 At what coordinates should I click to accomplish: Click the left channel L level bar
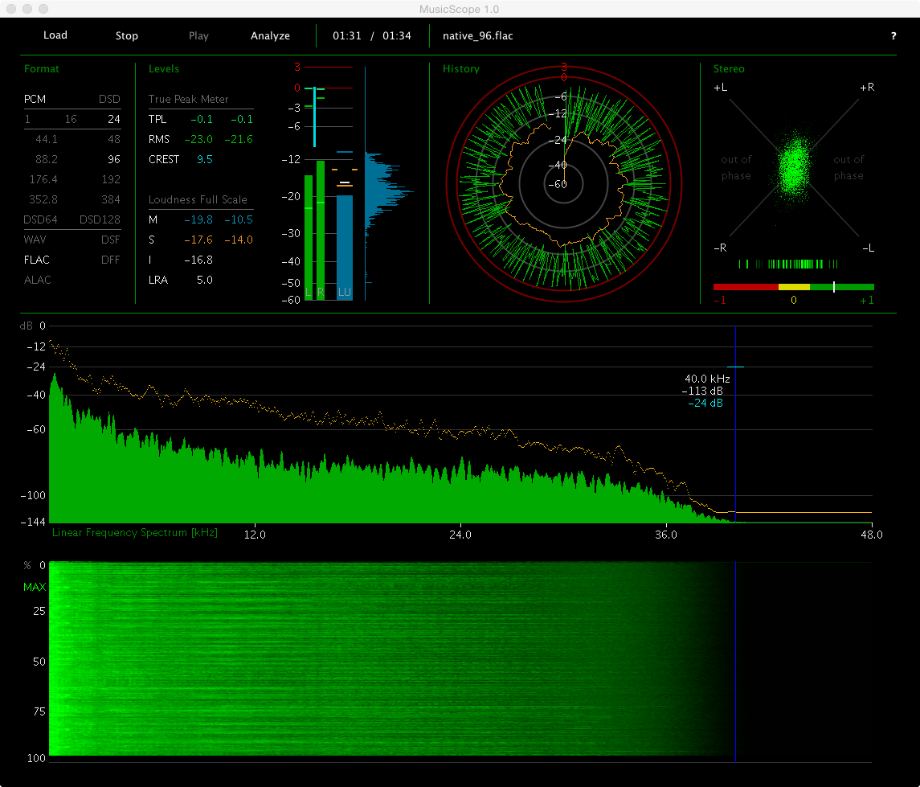(x=309, y=238)
